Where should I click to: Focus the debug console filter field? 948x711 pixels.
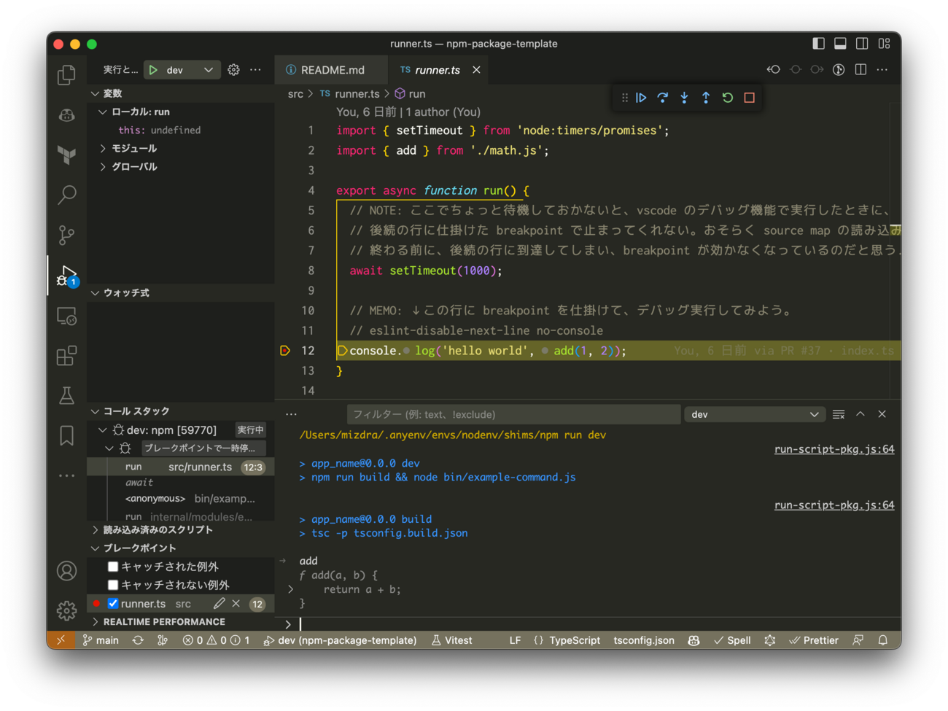[514, 414]
